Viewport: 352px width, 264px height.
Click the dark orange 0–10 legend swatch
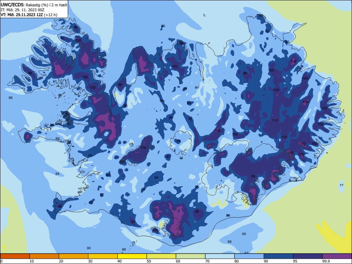tap(15, 256)
